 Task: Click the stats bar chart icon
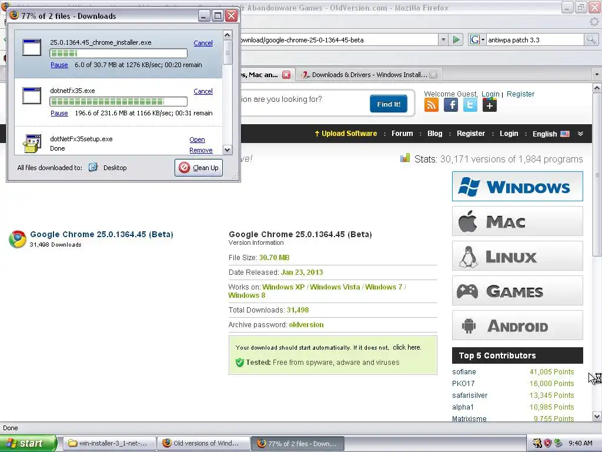(404, 158)
